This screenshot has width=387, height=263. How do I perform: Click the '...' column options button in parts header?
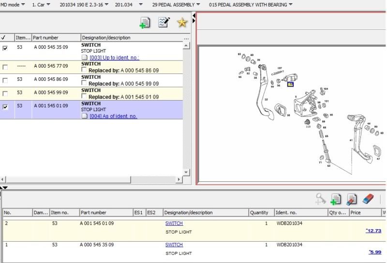coord(186,39)
